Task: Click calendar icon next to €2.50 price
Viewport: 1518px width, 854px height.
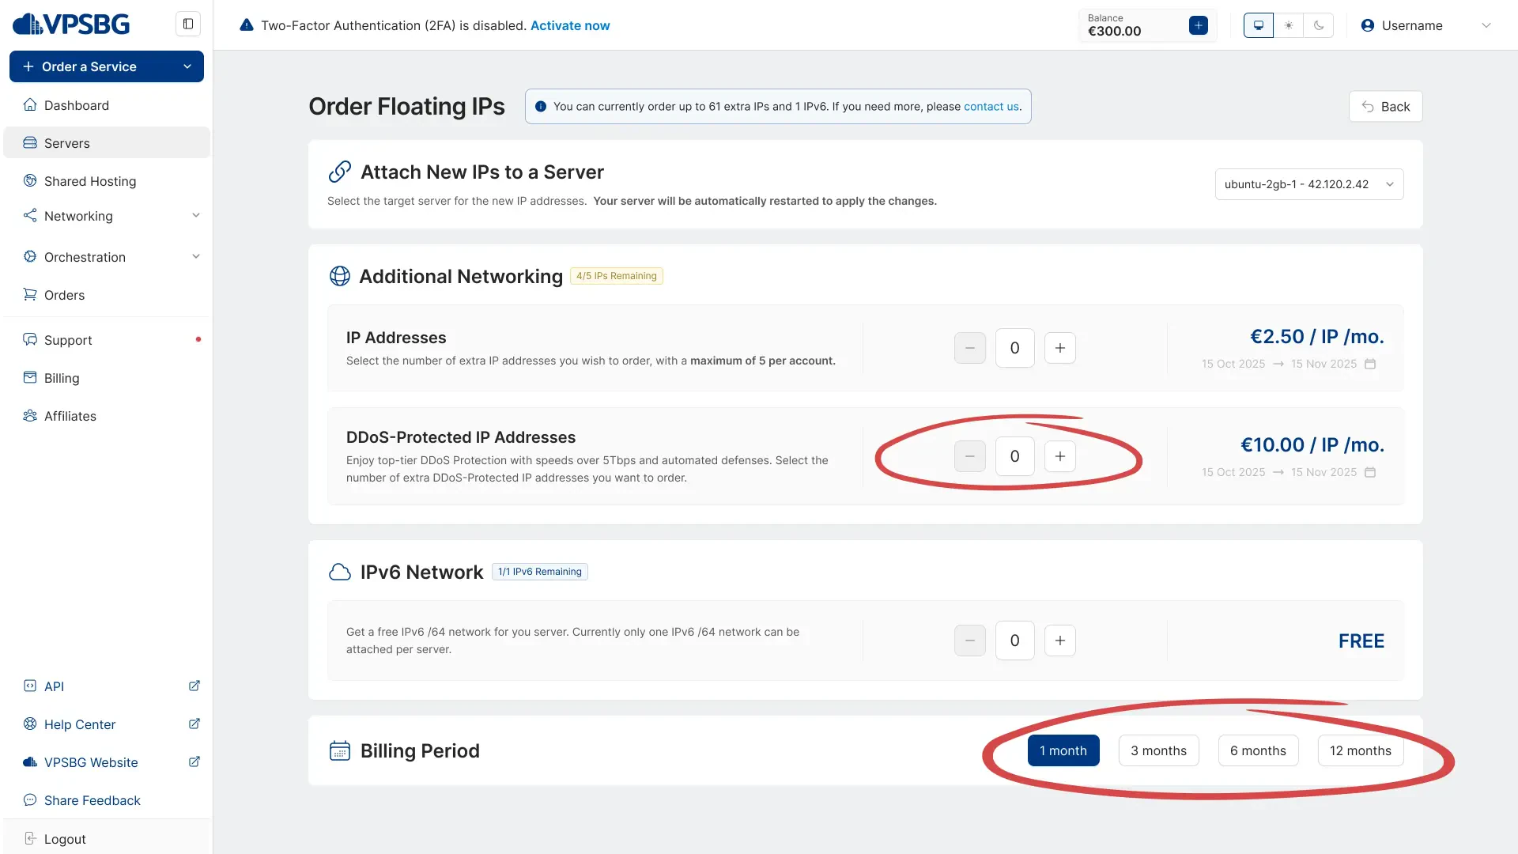Action: tap(1370, 364)
